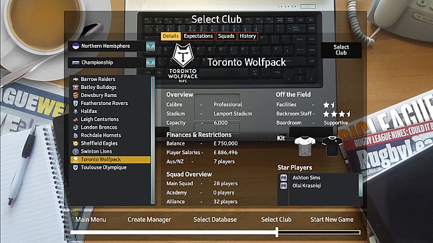This screenshot has width=433, height=243.
Task: Click the Facilities star rating
Action: (x=329, y=105)
